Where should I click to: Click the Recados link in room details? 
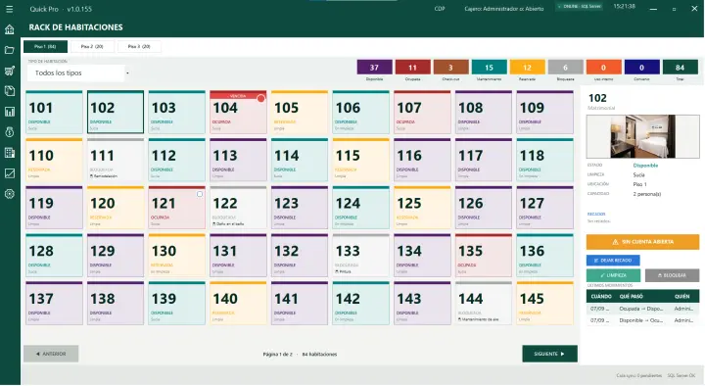click(596, 215)
